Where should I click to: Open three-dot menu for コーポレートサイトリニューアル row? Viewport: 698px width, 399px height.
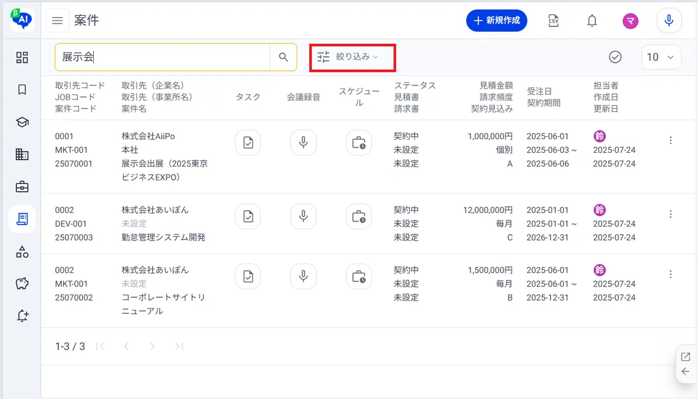coord(671,274)
